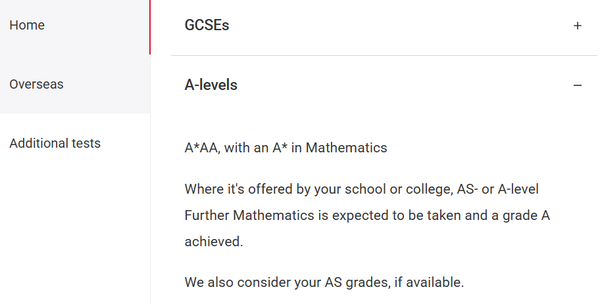Click the A-levels accordion heading
This screenshot has height=304, width=600.
[x=211, y=85]
